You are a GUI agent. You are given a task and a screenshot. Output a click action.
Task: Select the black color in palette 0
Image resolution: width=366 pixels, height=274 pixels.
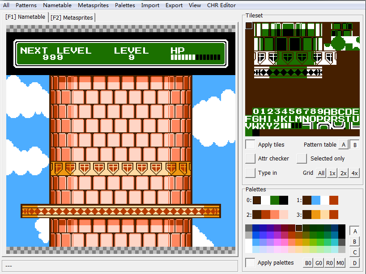click(284, 200)
